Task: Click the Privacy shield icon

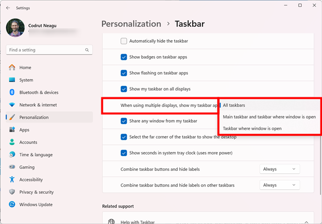Action: click(x=12, y=192)
